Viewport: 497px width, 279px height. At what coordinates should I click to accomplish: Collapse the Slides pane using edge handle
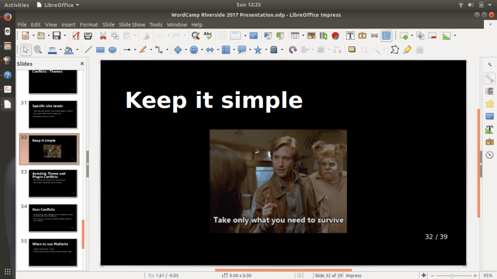87,164
